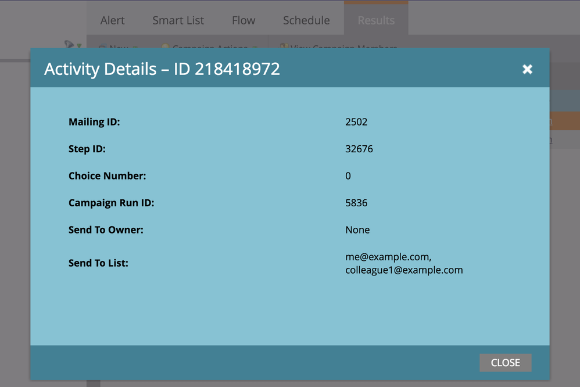Click the Send To Owner: label

pos(106,230)
